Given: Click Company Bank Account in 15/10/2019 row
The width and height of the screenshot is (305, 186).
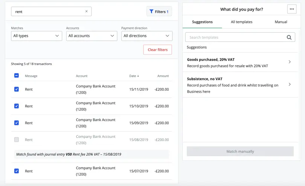Looking at the screenshot, I should point(96,106).
